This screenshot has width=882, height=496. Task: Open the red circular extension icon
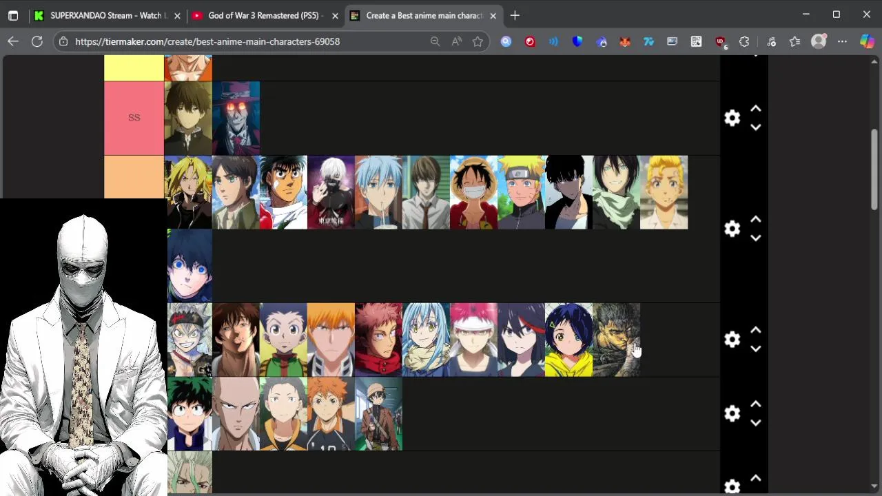pos(530,41)
